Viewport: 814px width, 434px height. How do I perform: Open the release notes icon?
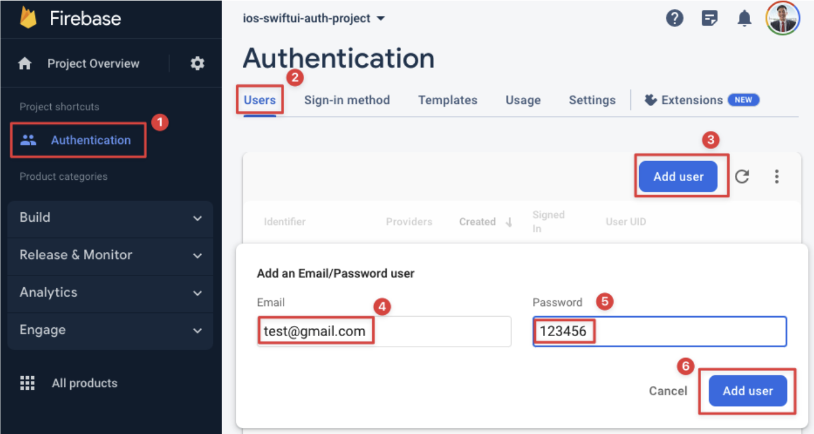[x=709, y=18]
